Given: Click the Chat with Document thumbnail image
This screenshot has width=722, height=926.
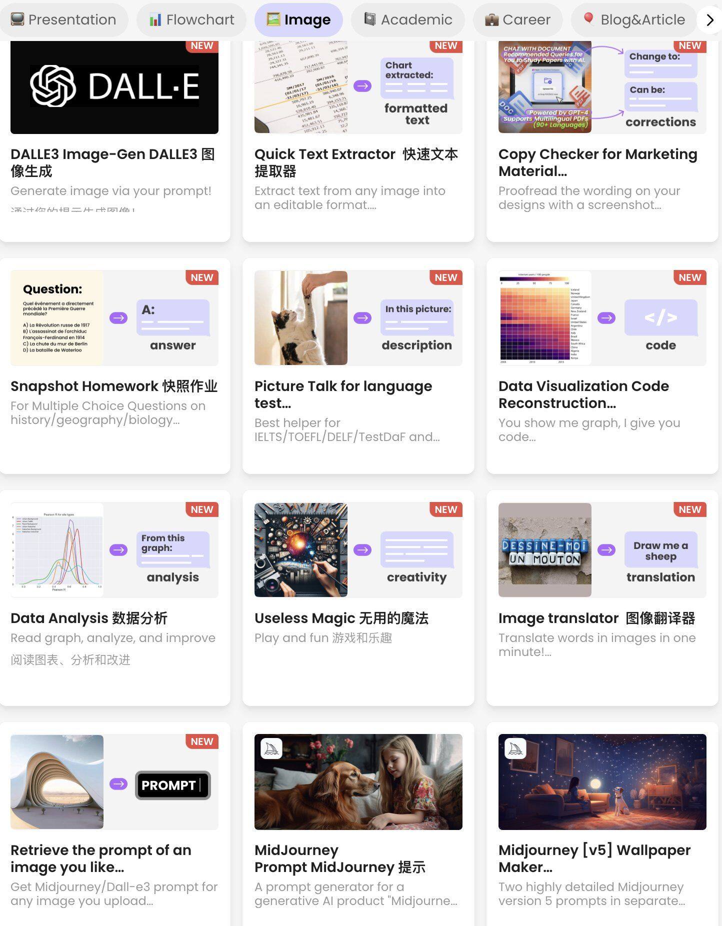Looking at the screenshot, I should 545,87.
